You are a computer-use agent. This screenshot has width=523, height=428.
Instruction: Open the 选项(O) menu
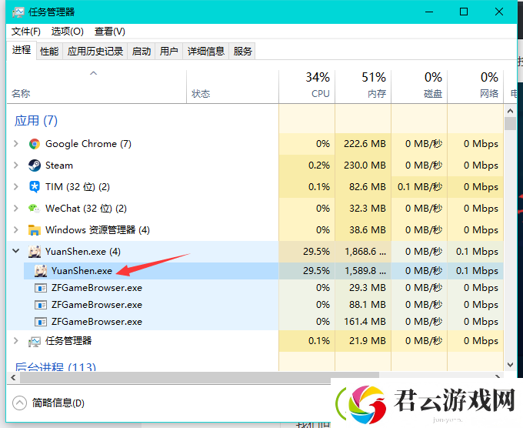click(x=68, y=32)
